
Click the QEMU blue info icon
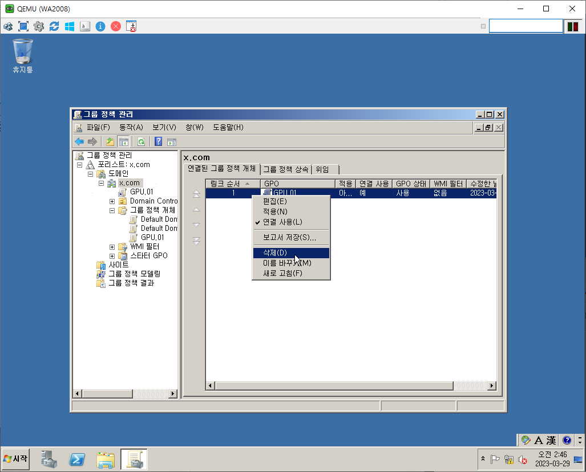coord(100,26)
